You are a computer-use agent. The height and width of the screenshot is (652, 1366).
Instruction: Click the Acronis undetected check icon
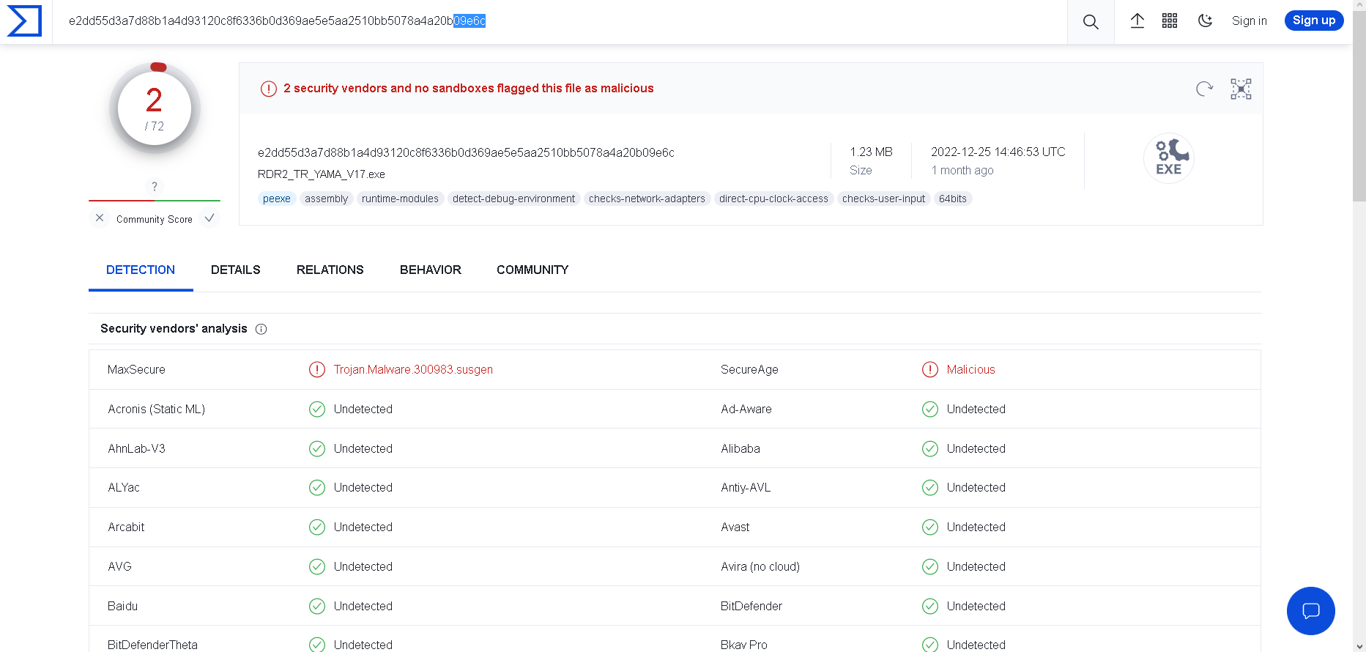click(317, 409)
